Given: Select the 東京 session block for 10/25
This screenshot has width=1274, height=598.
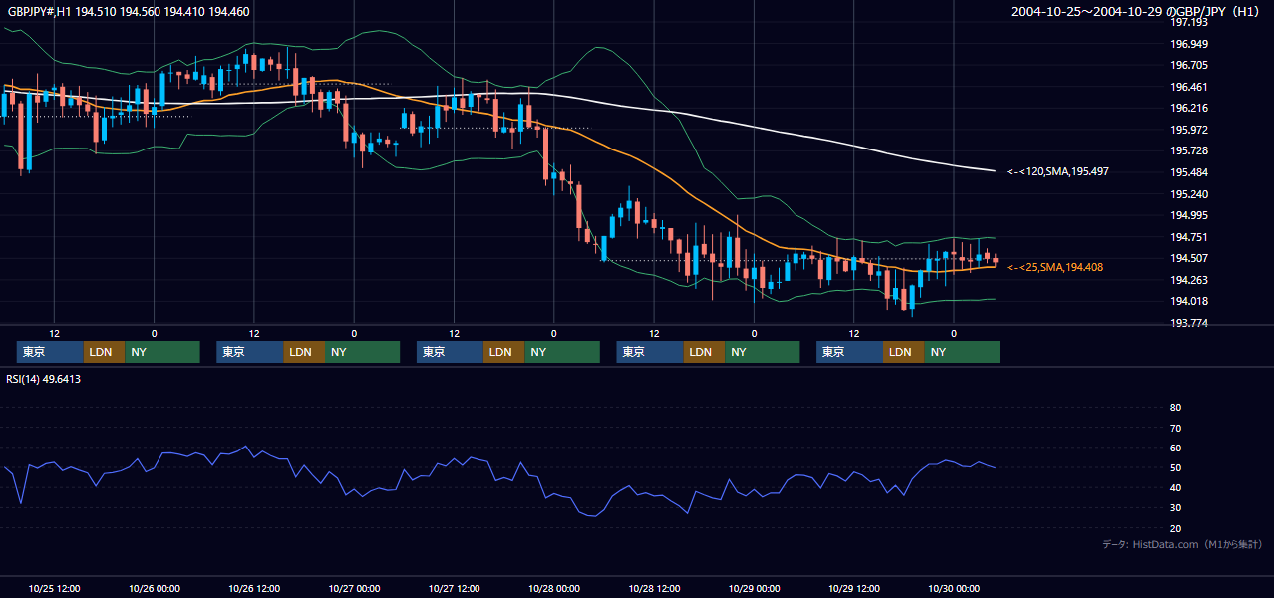Looking at the screenshot, I should (50, 352).
